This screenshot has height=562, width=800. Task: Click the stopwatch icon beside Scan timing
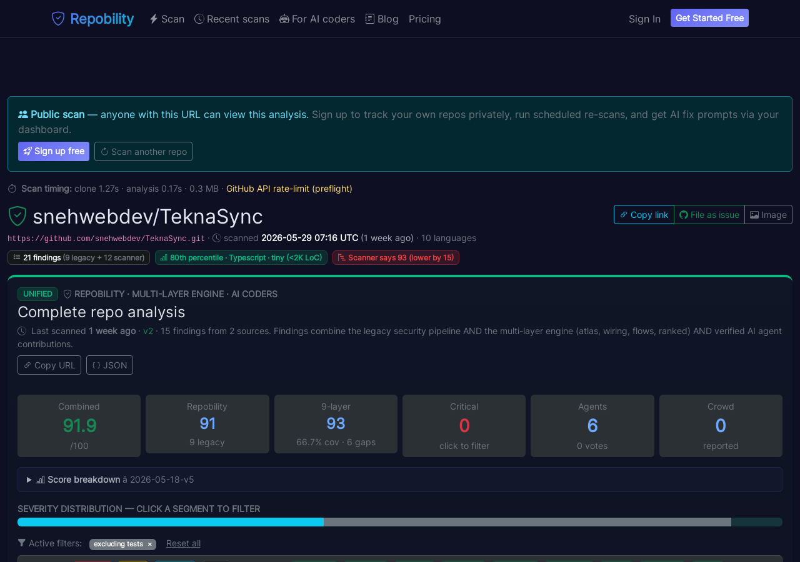12,189
